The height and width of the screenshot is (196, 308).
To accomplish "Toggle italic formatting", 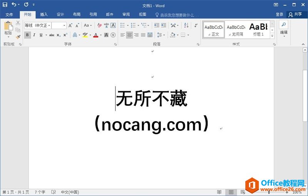I will (x=34, y=35).
